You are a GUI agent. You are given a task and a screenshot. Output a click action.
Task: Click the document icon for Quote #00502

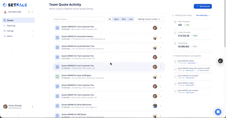coord(57,47)
